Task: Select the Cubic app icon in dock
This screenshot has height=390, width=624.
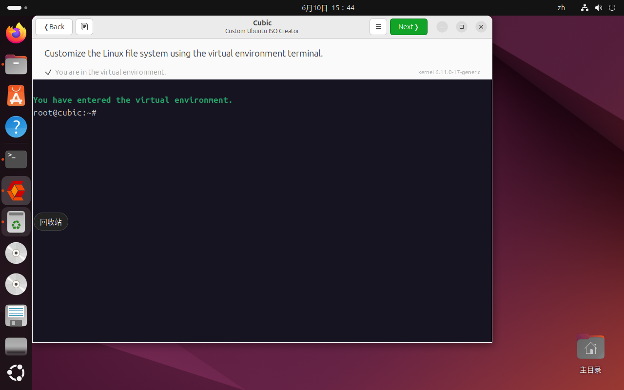Action: [16, 191]
